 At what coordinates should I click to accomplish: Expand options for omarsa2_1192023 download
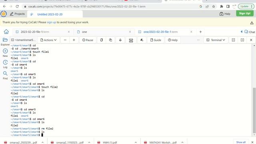pos(89,142)
